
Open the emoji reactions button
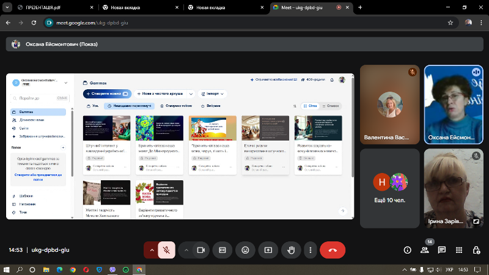click(x=246, y=250)
